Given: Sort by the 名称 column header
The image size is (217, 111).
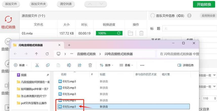Looking at the screenshot, I should [x=64, y=74].
